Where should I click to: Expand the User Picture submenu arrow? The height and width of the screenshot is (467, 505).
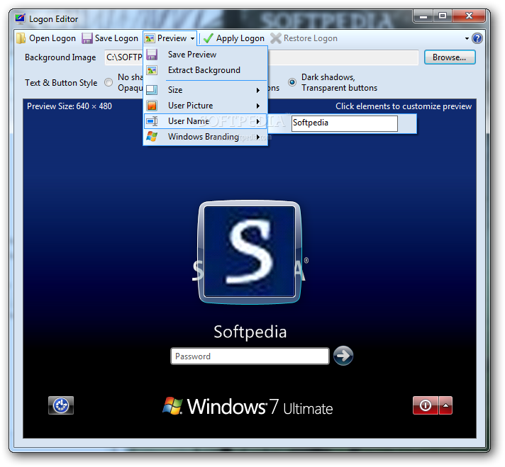[x=258, y=106]
